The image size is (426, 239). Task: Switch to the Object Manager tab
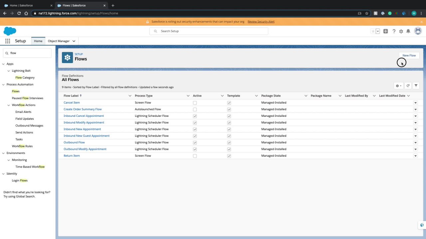coord(59,41)
